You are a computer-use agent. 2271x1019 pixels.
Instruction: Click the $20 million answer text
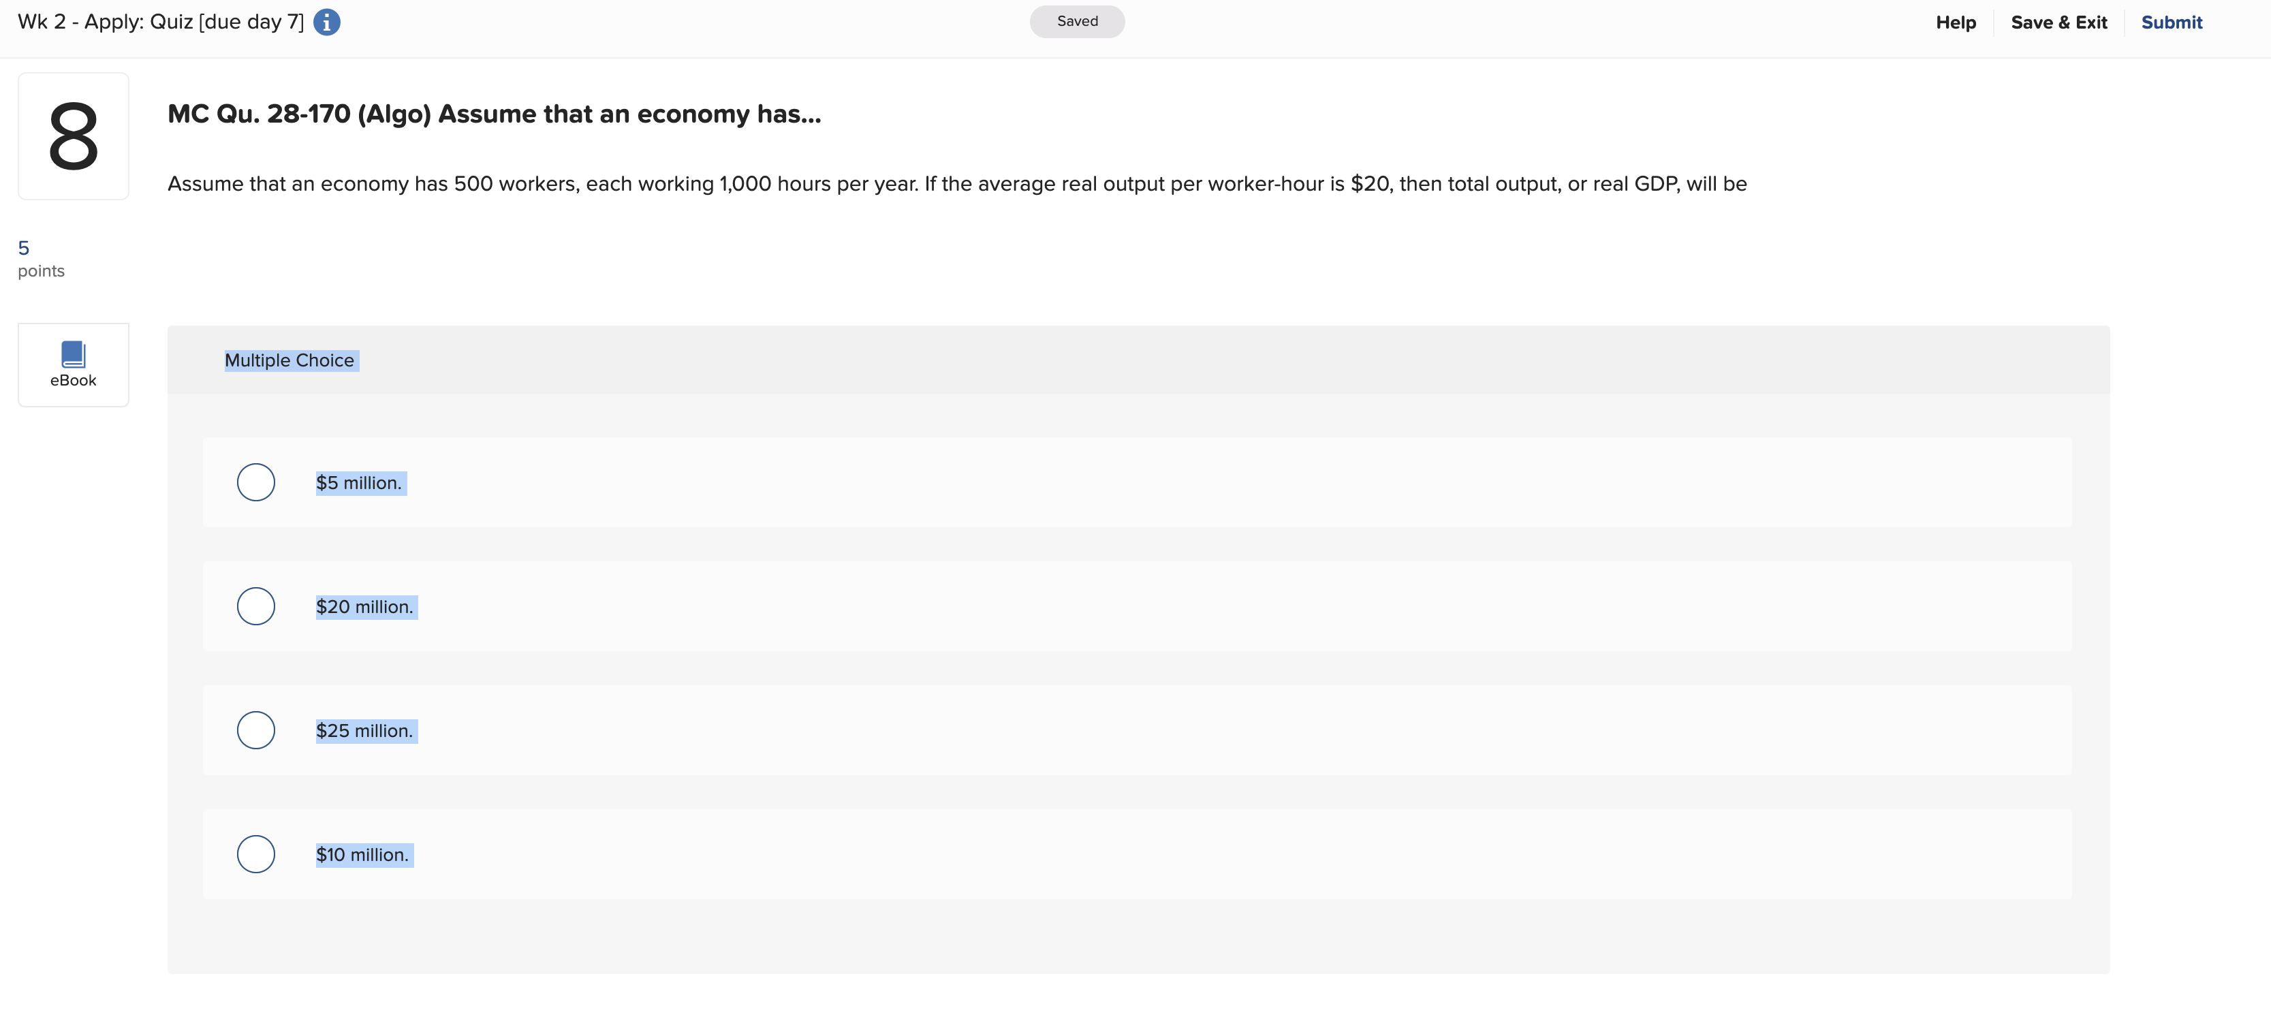(x=365, y=608)
